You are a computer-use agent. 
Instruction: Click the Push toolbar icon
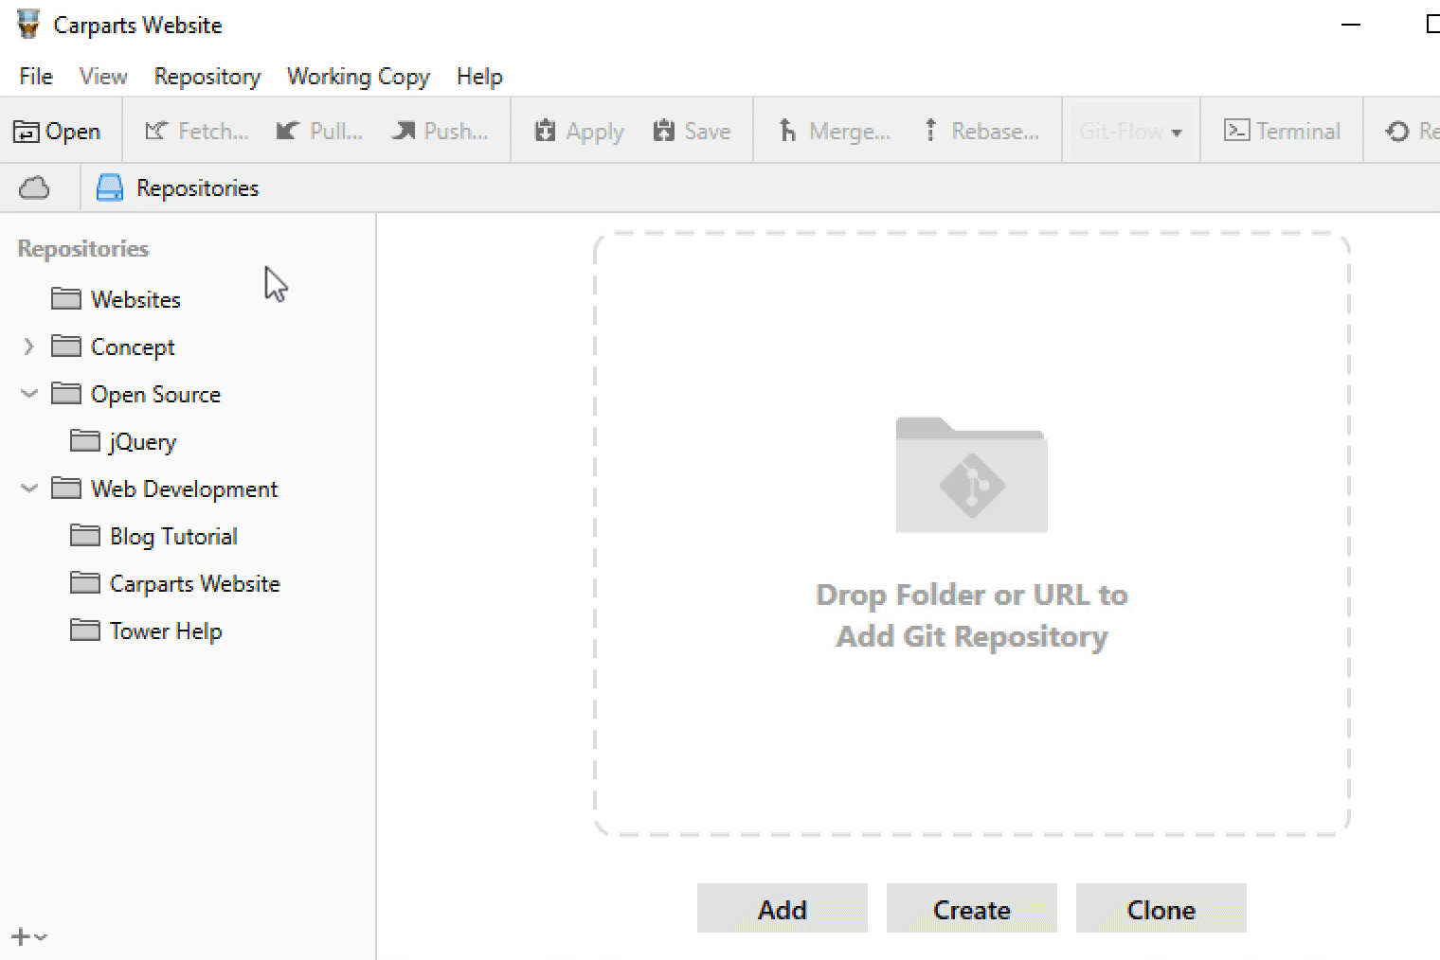click(x=404, y=131)
